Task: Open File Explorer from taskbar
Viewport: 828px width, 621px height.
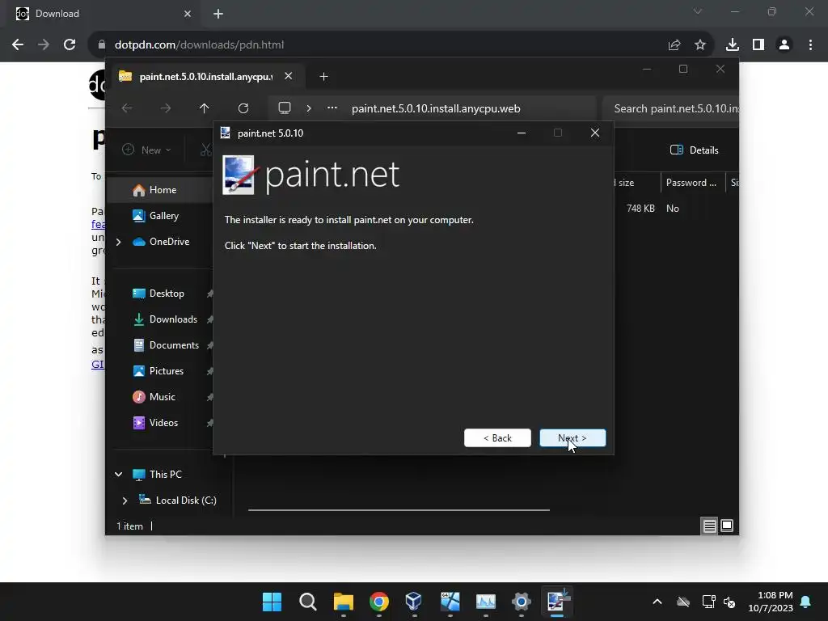Action: click(x=343, y=602)
